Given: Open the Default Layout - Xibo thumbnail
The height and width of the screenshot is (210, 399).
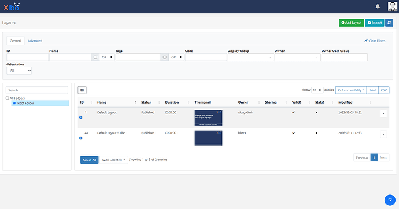Looking at the screenshot, I should [208, 138].
